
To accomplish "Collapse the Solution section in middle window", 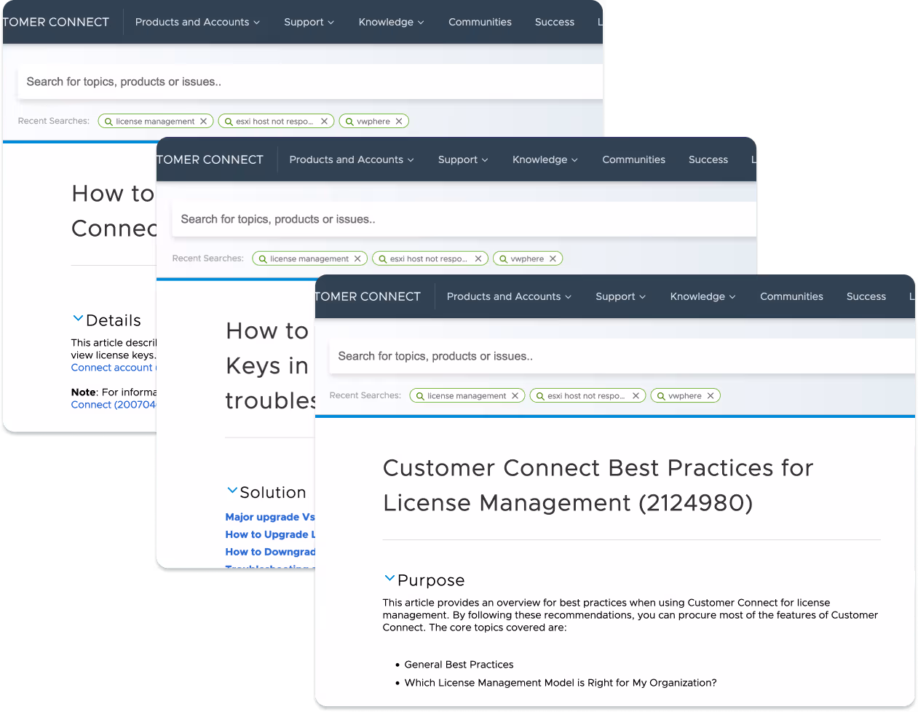I will 232,491.
